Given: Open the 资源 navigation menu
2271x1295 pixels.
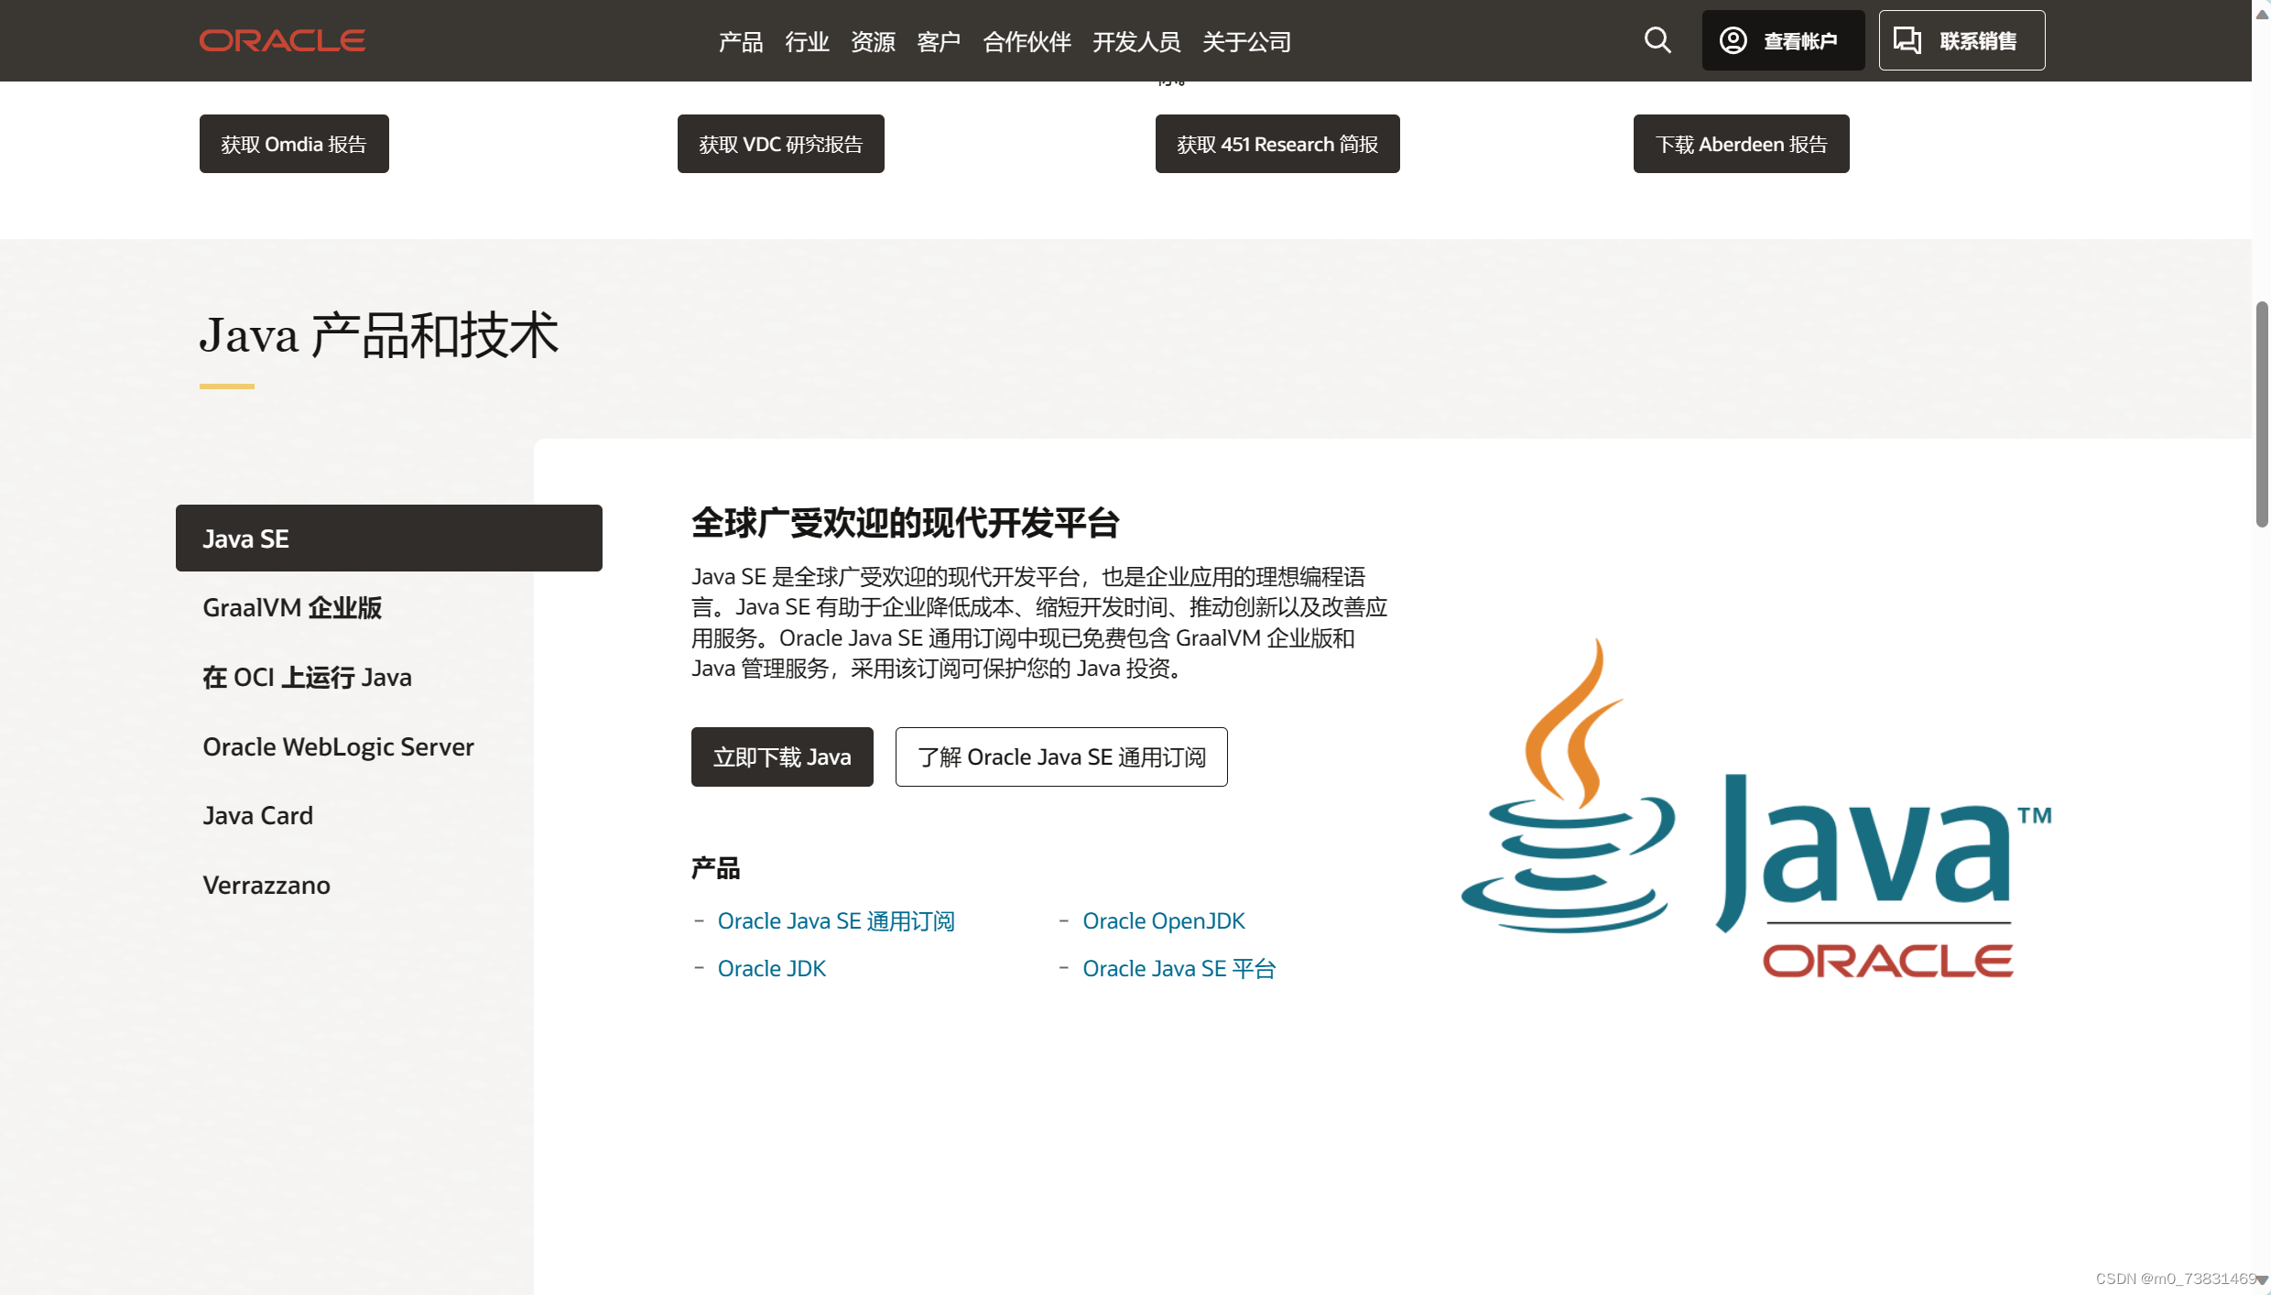Looking at the screenshot, I should point(873,41).
